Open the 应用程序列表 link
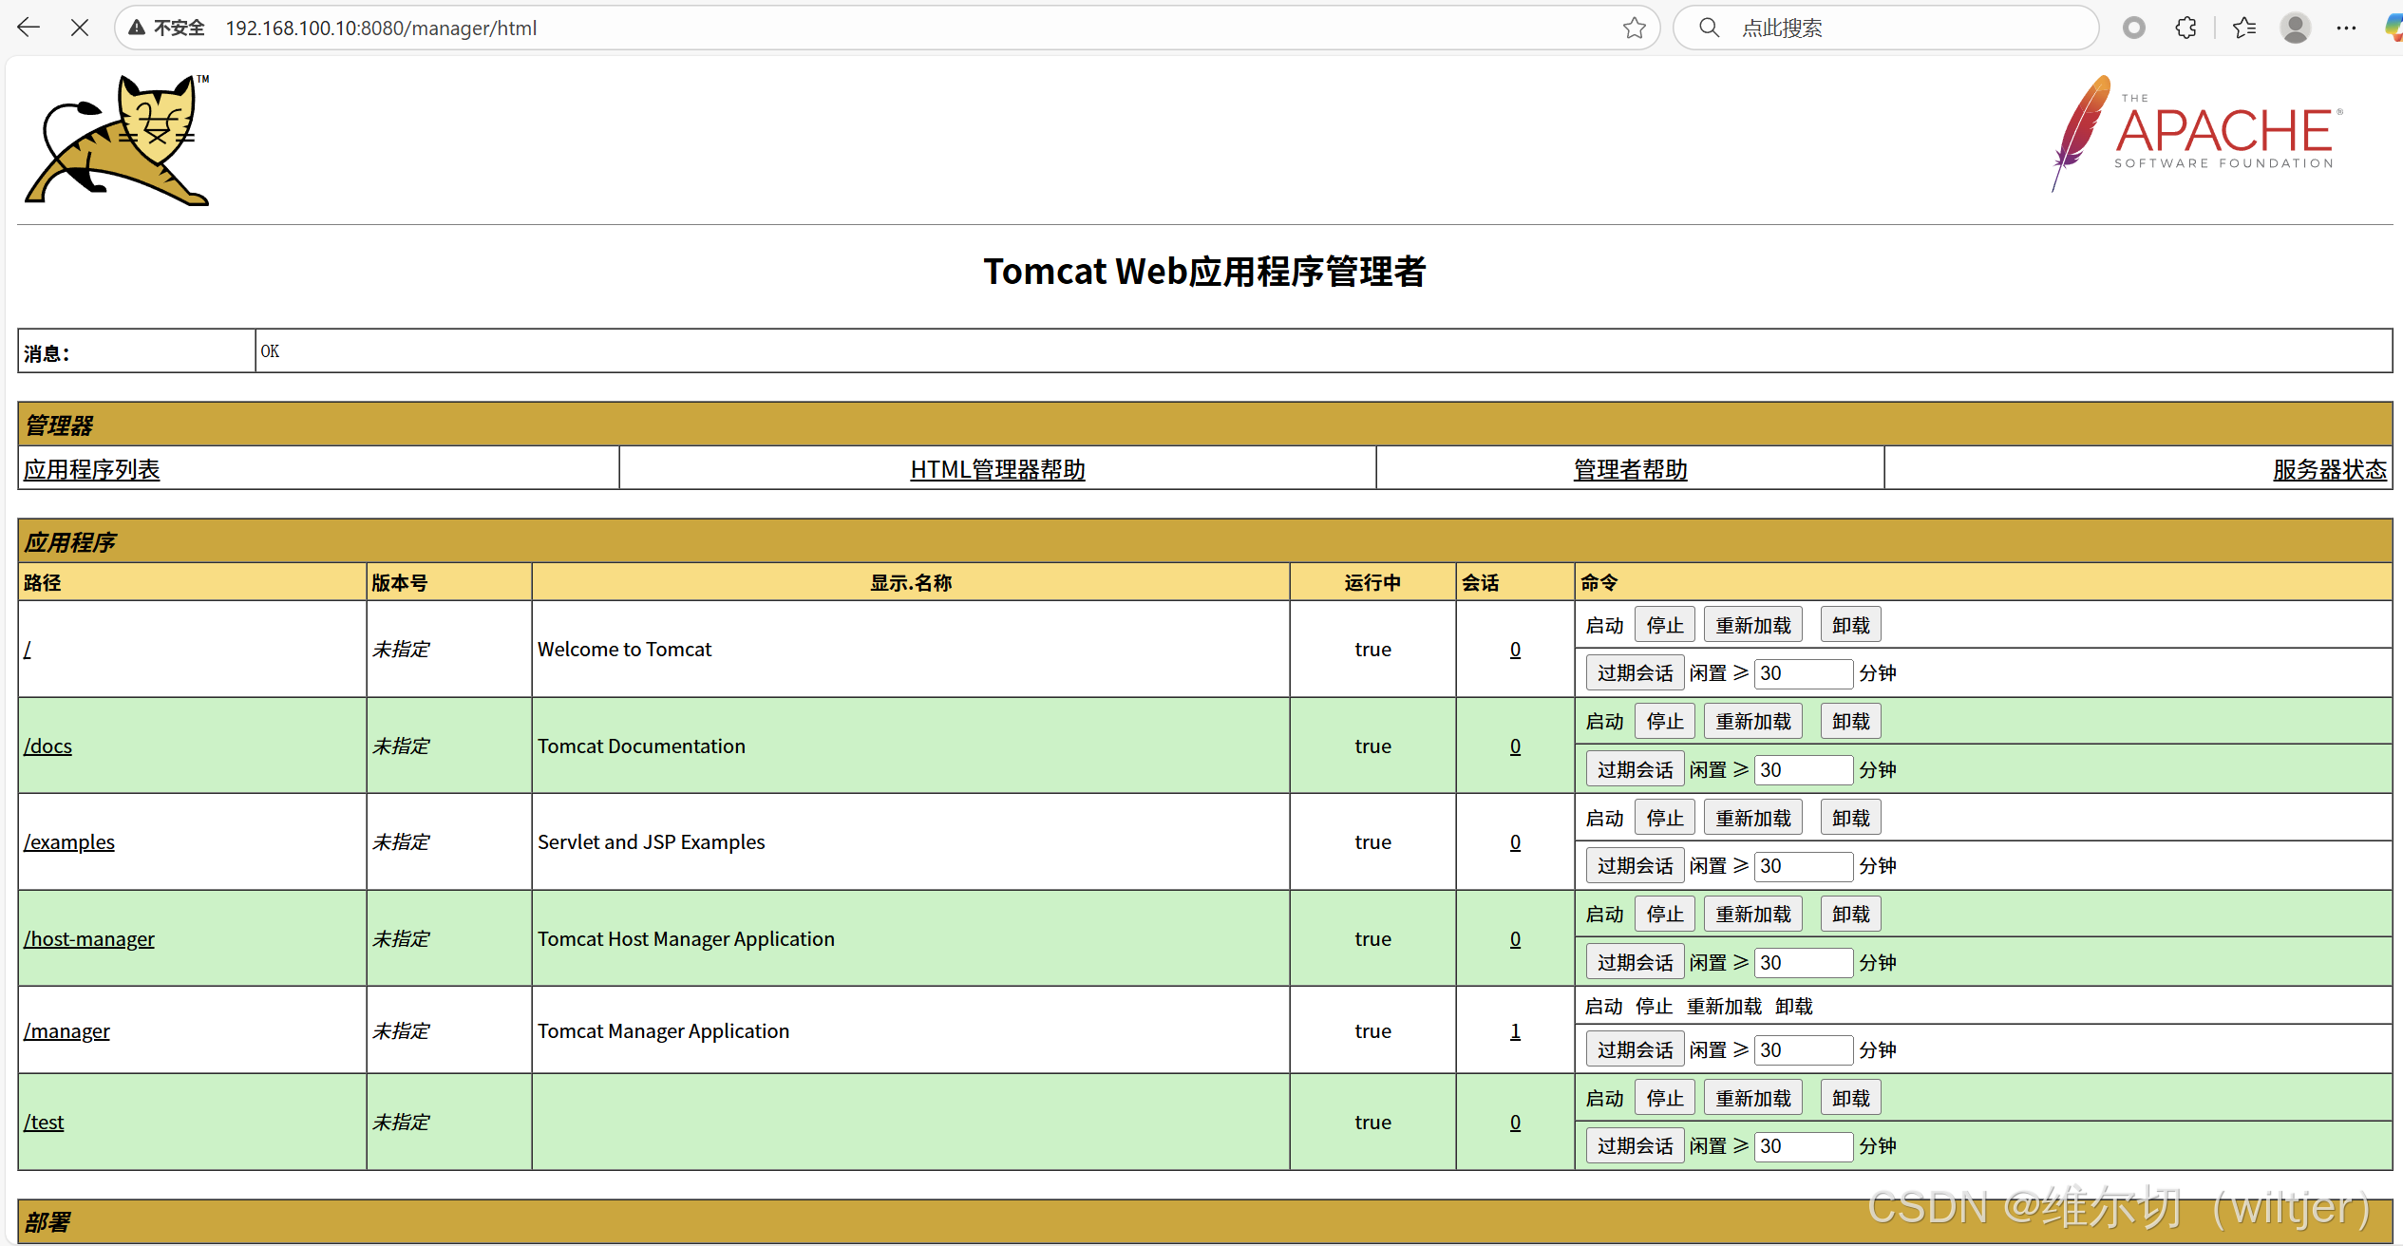 coord(92,469)
